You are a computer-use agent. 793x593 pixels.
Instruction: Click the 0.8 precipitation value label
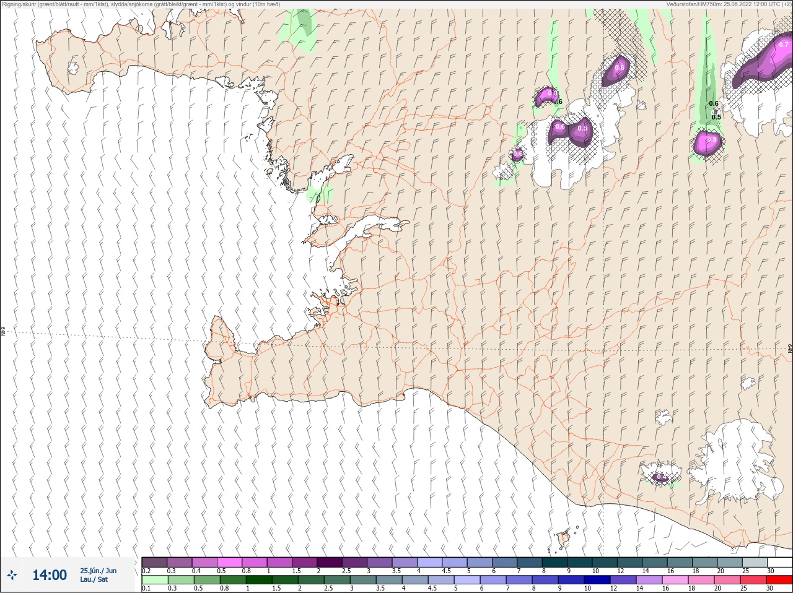(712, 140)
